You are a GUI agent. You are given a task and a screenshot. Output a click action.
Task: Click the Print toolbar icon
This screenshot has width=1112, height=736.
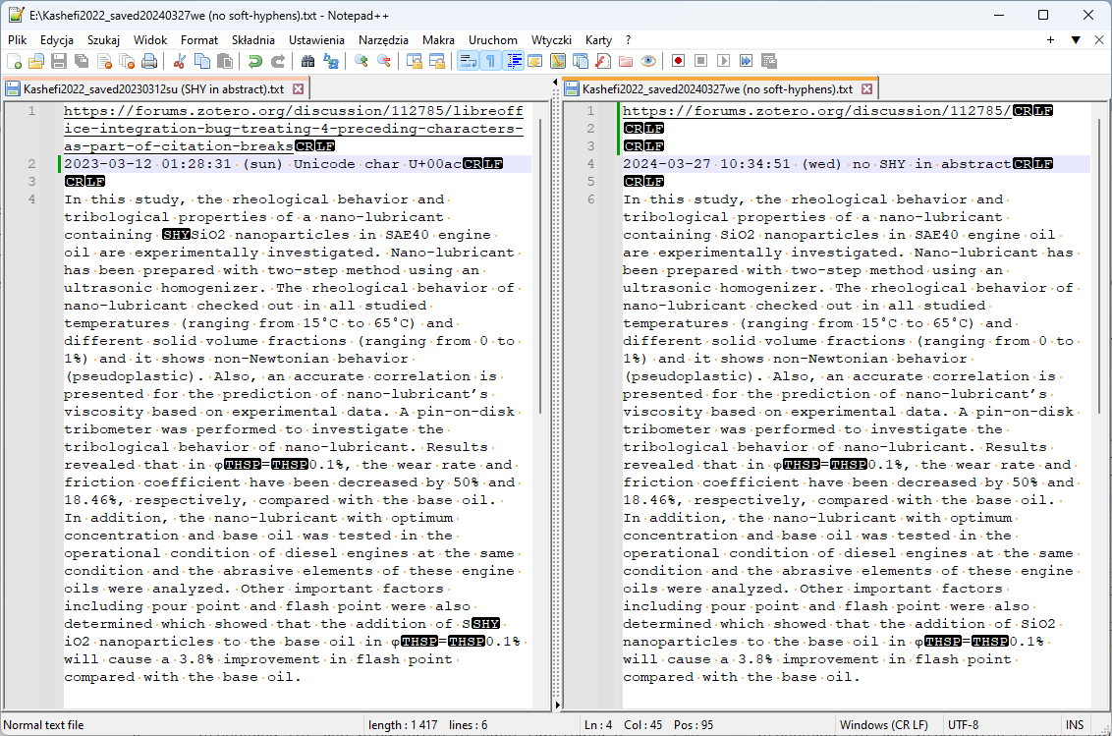(x=149, y=61)
